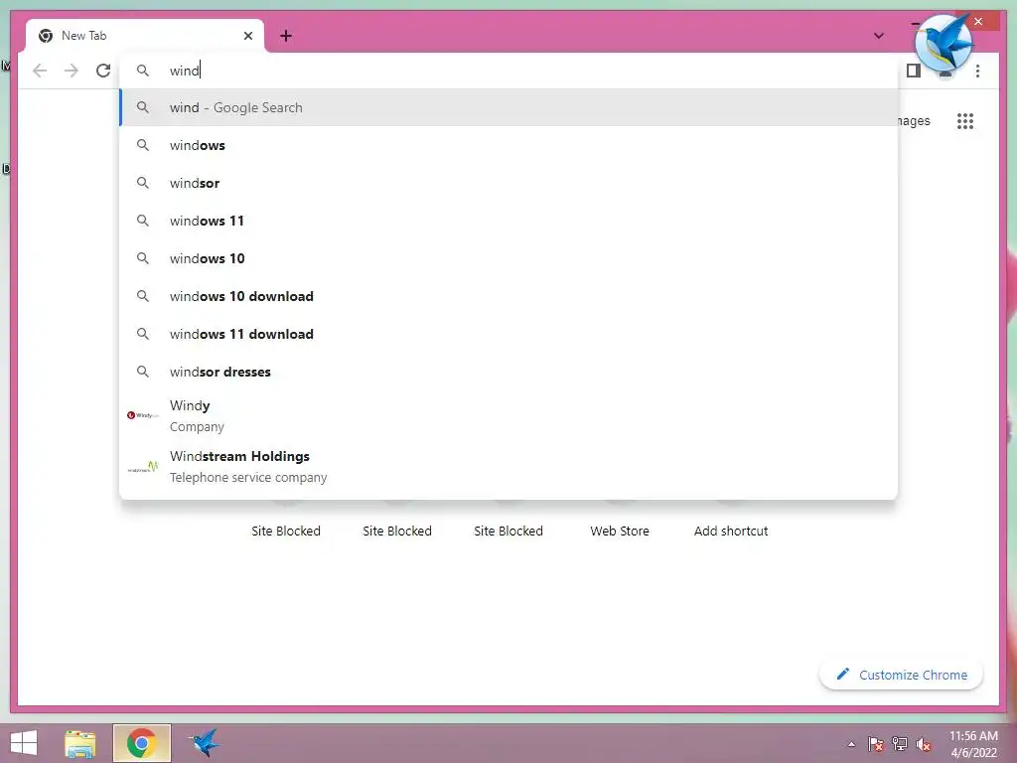The image size is (1017, 763).
Task: Open the Google apps grid
Action: click(x=965, y=120)
